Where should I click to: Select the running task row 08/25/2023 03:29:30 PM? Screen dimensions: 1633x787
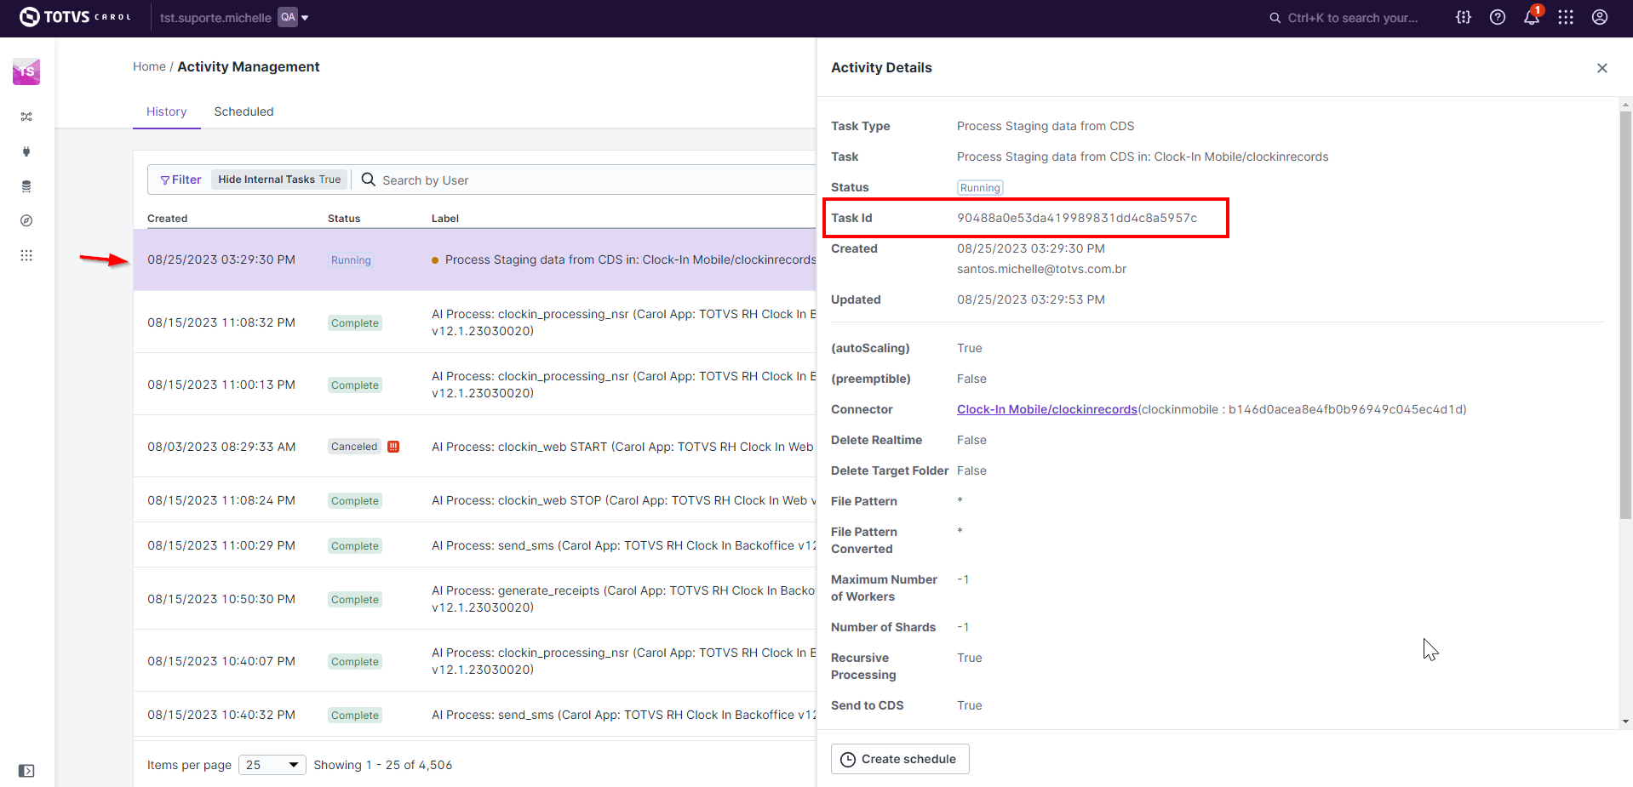click(x=474, y=259)
